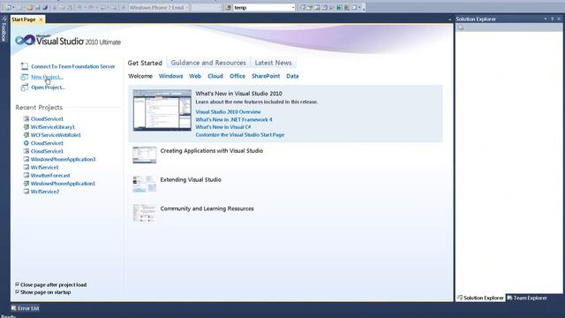Select the Welcome sub-tab

click(140, 76)
